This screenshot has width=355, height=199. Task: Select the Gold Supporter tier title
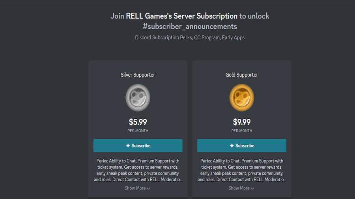[242, 75]
